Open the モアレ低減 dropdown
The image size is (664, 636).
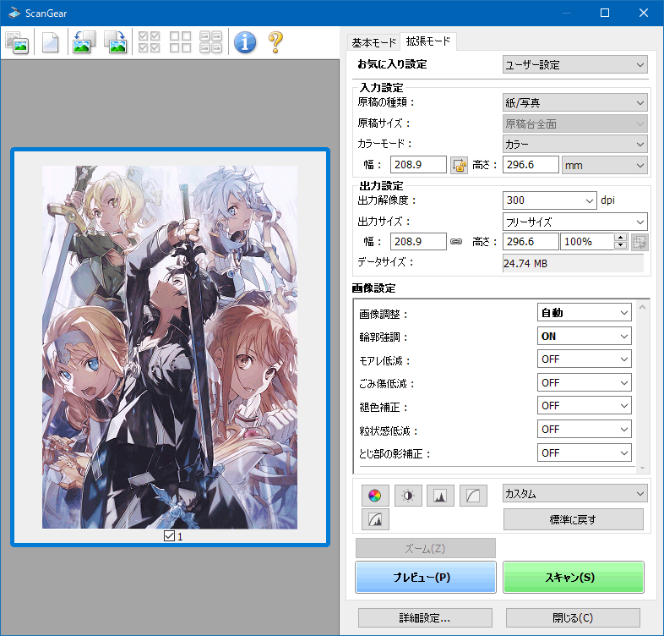[584, 359]
